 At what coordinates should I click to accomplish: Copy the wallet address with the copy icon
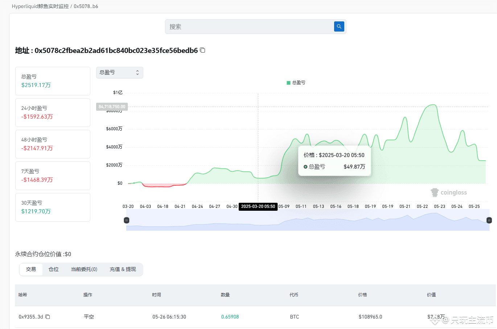click(x=203, y=50)
